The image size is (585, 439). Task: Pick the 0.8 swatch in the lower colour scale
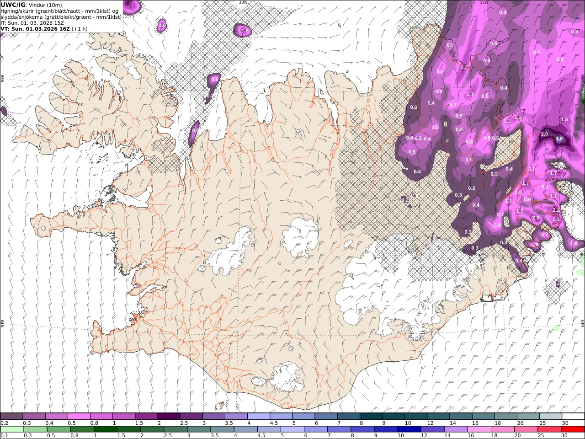point(82,429)
